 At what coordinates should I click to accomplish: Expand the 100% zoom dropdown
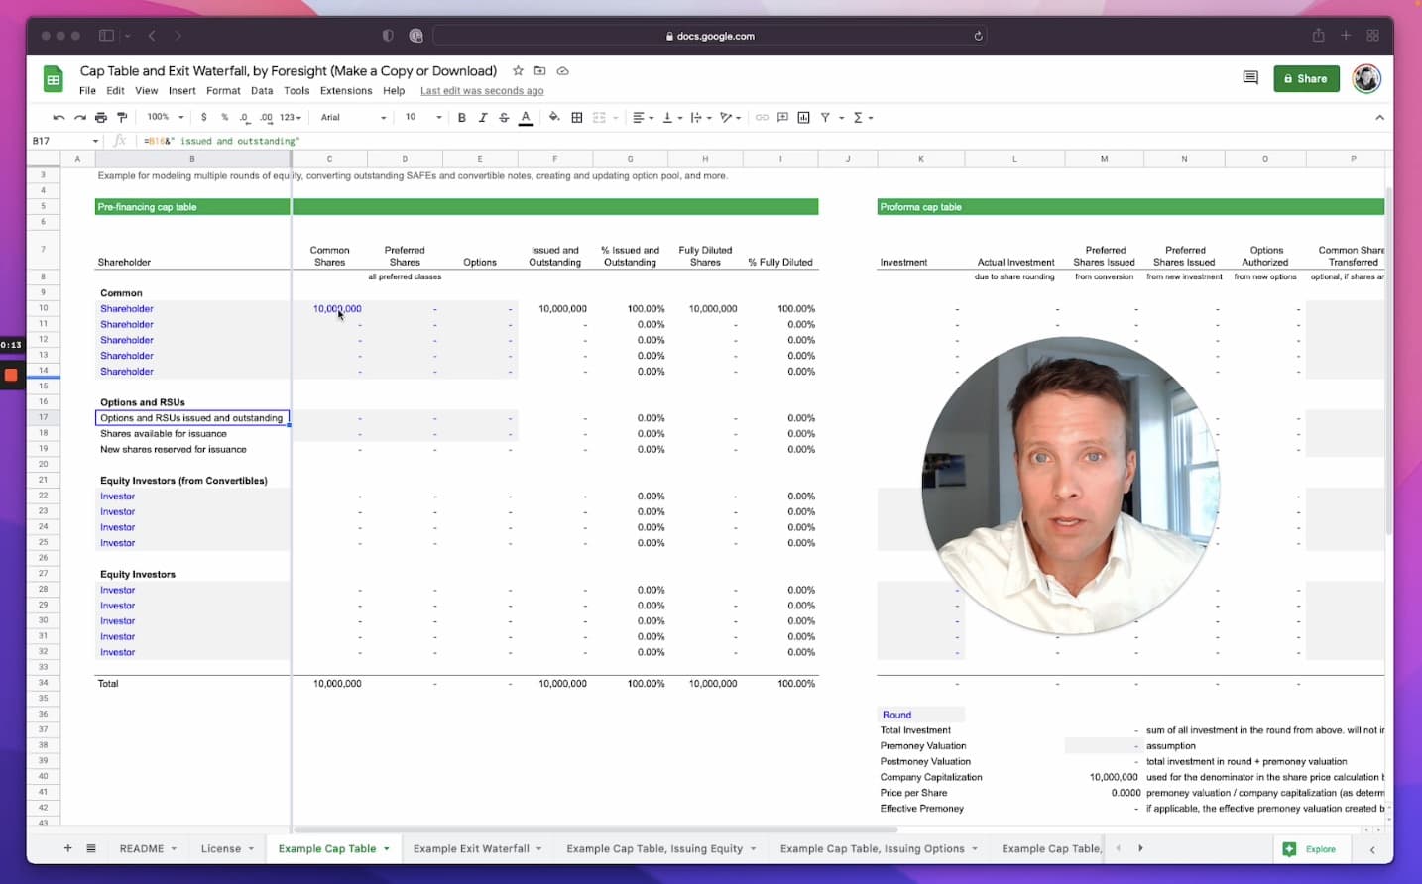click(166, 118)
